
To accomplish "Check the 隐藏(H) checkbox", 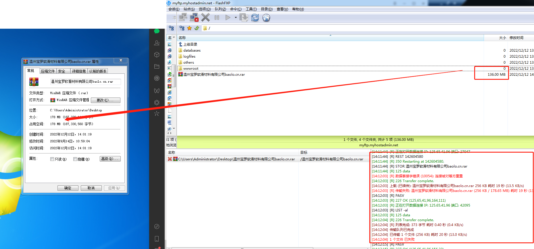I will pyautogui.click(x=75, y=159).
